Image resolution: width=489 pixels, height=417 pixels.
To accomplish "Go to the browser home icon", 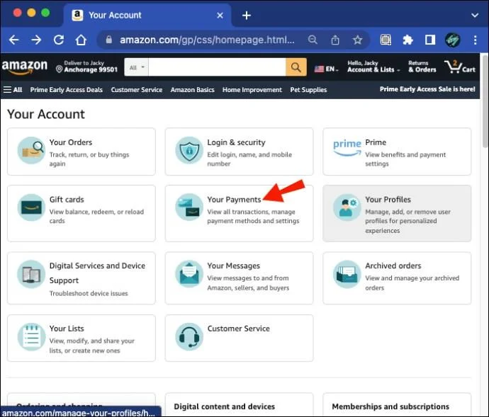I will (81, 40).
